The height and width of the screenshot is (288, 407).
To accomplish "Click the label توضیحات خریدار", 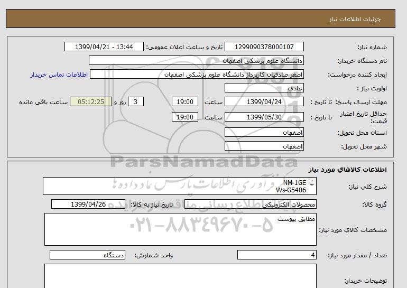I will coord(365,281).
